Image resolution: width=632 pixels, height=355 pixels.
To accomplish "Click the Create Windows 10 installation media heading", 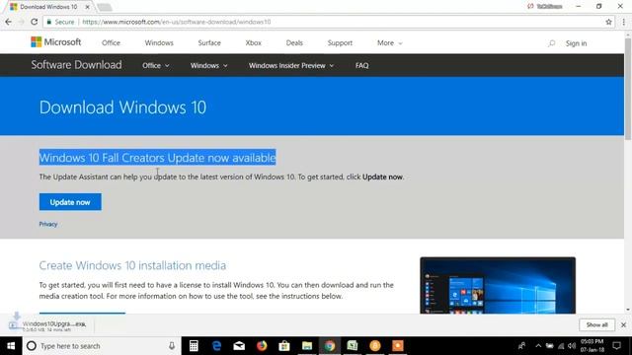I will coord(132,265).
